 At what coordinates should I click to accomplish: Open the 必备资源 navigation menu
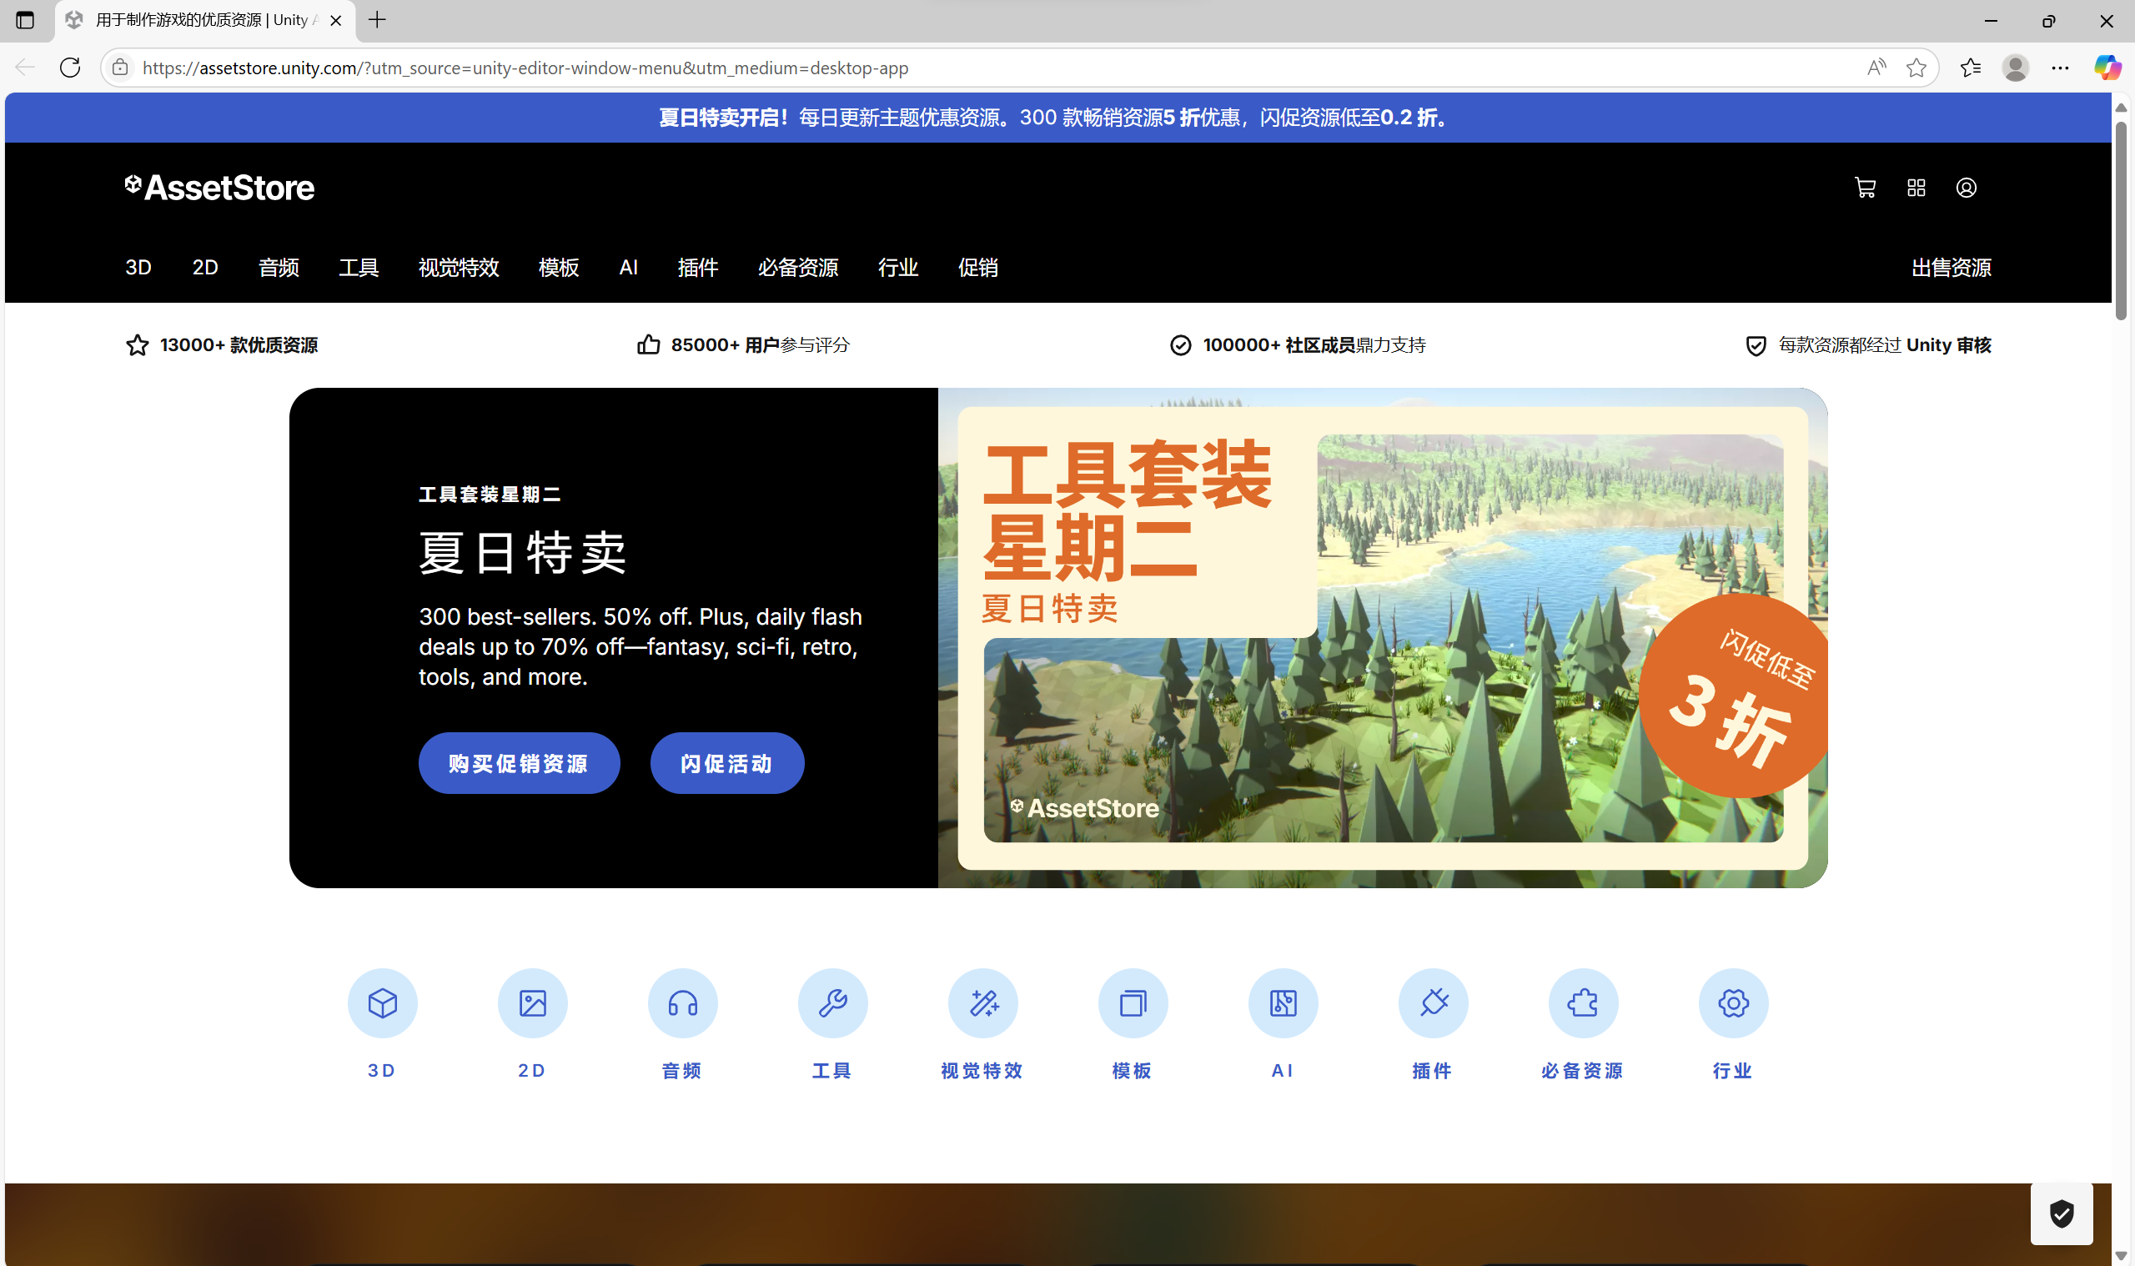(797, 268)
